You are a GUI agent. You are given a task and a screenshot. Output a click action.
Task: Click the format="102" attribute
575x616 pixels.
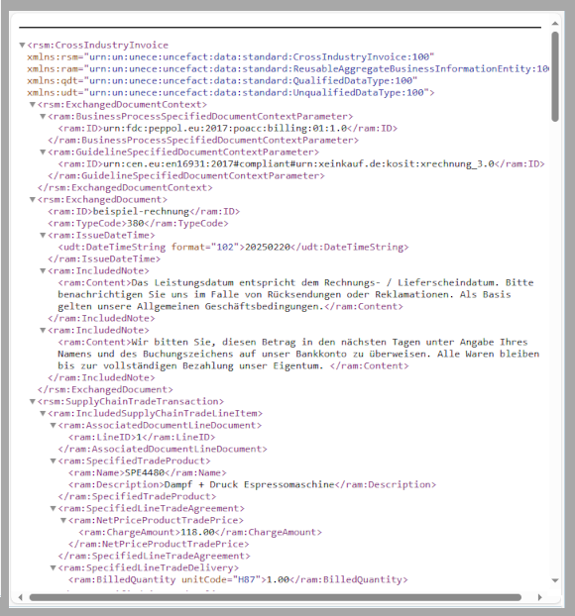(205, 248)
